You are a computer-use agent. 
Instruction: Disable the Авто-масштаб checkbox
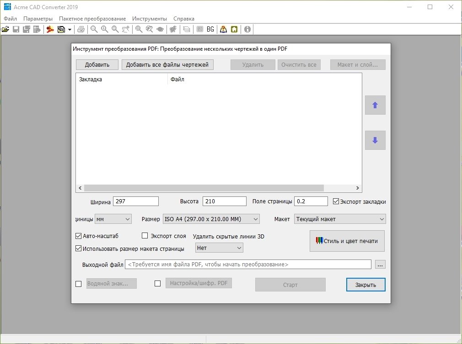tap(79, 236)
